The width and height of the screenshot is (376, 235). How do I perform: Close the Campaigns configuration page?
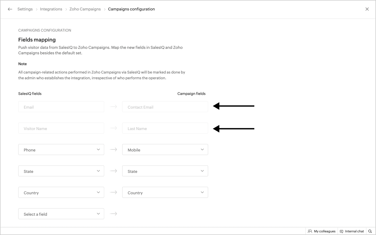click(x=367, y=9)
